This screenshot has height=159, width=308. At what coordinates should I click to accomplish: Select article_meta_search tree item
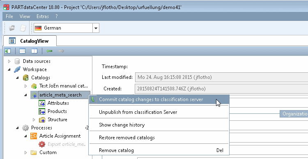pyautogui.click(x=60, y=95)
